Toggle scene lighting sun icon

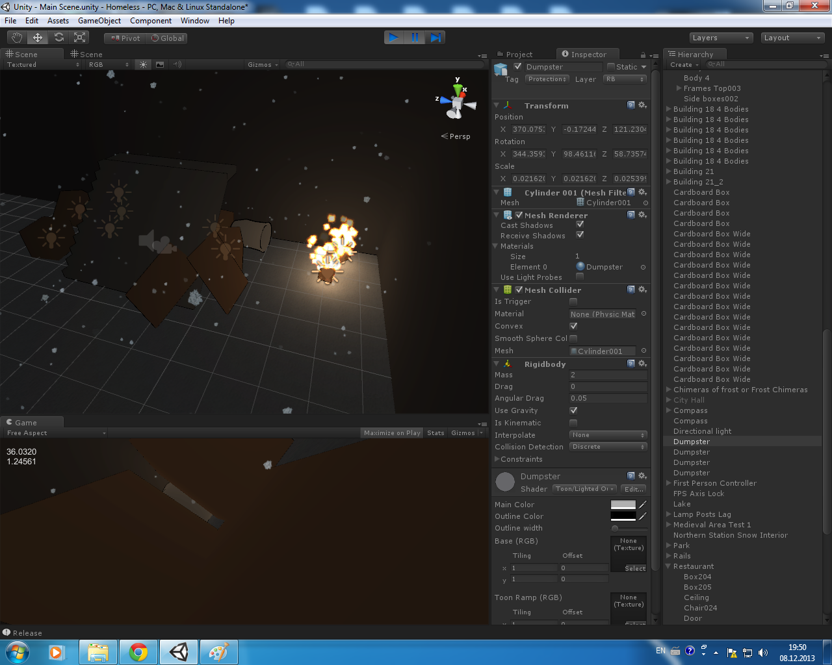(x=144, y=64)
